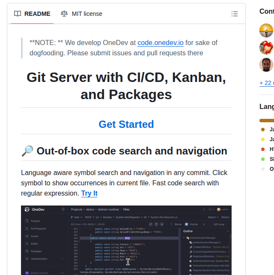Click the Out-of-box code search heading
This screenshot has width=274, height=275.
point(131,151)
